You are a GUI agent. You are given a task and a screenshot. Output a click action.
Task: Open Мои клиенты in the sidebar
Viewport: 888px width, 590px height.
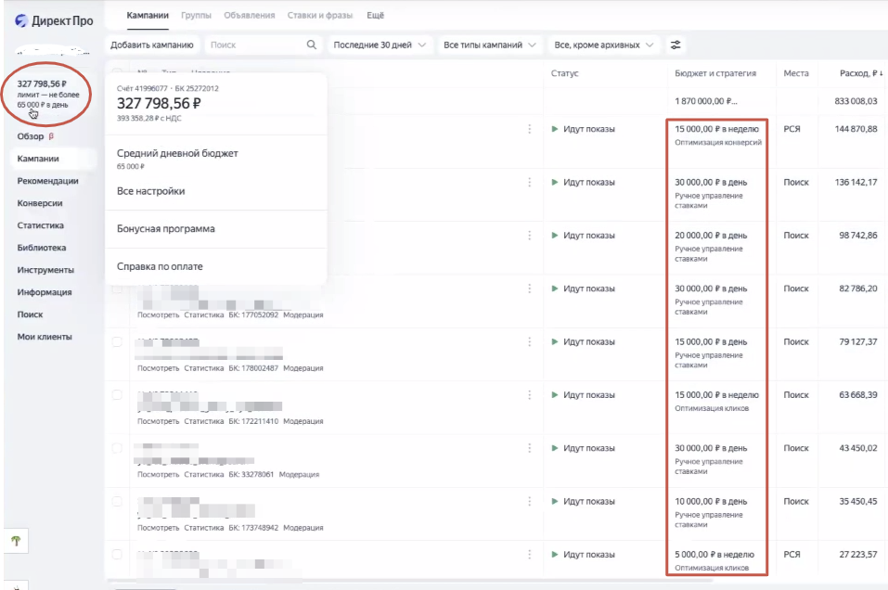[45, 337]
